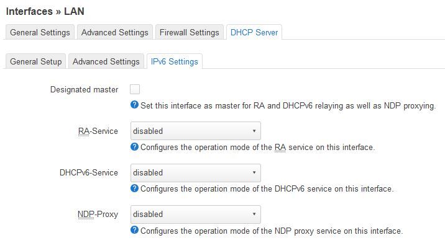This screenshot has width=445, height=248.
Task: Click the NDP abbreviation in NDP-Proxy label
Action: (x=86, y=215)
